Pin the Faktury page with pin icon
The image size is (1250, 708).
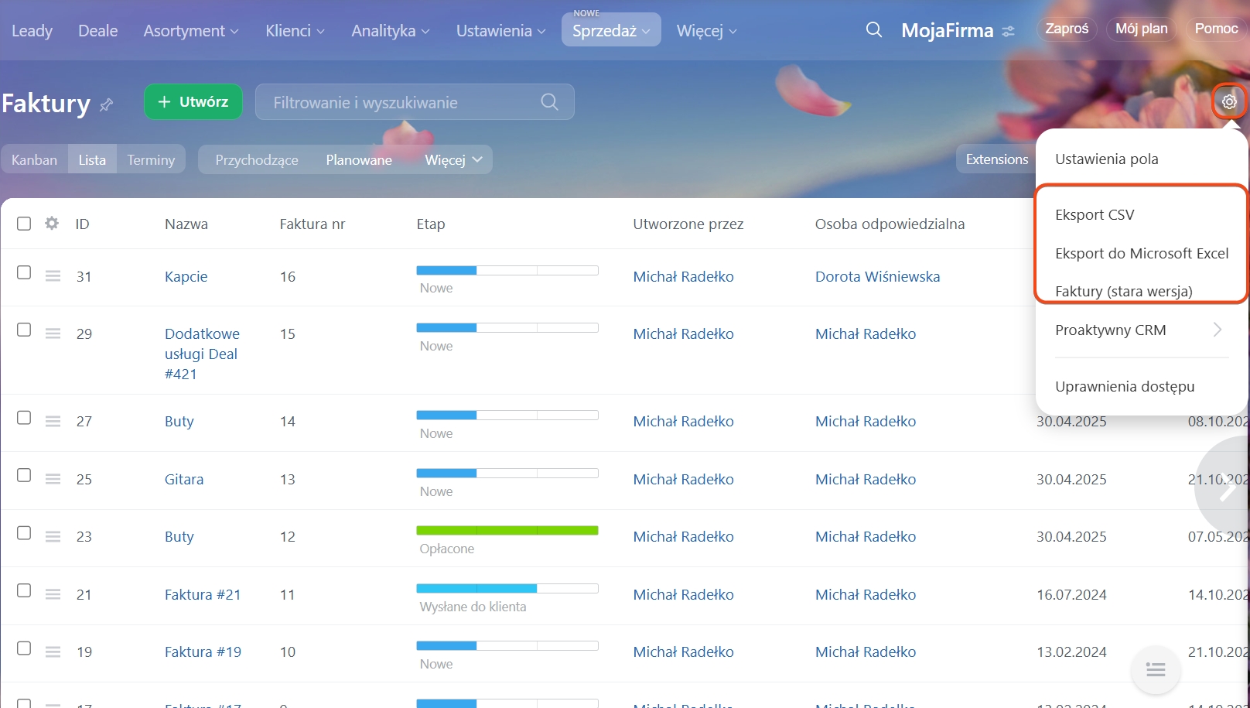point(107,104)
